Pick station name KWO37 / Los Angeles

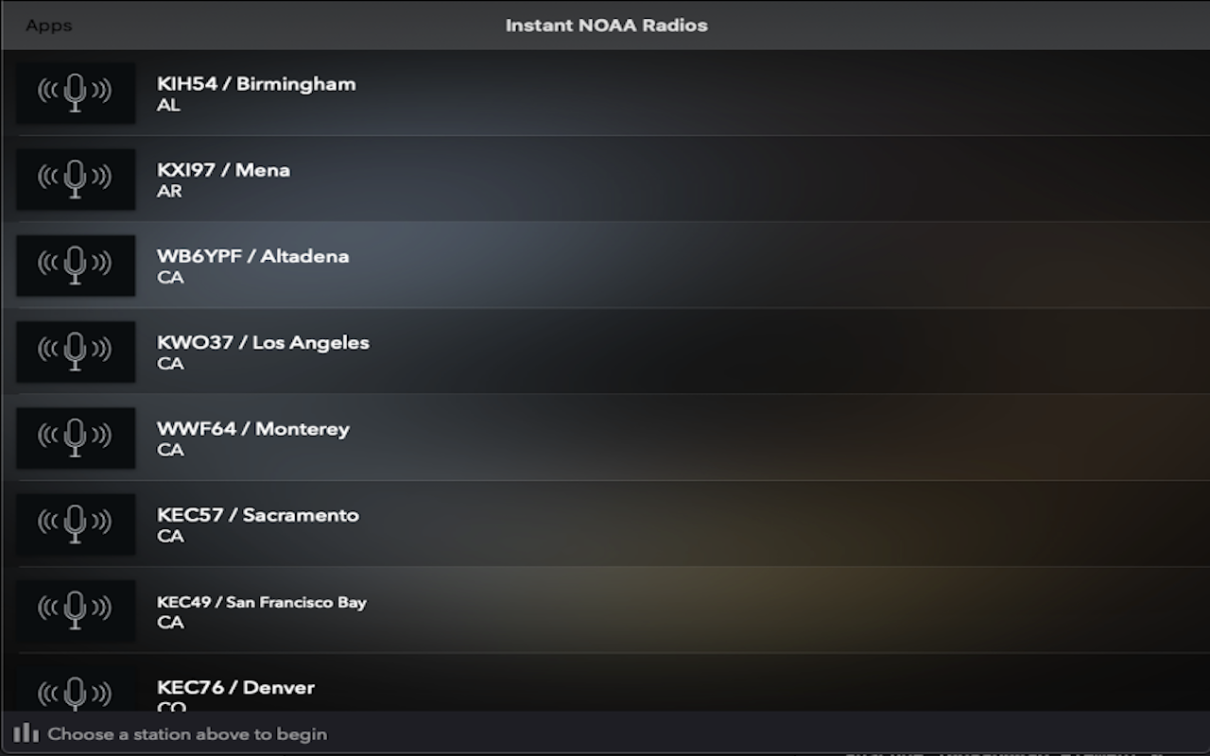click(x=263, y=343)
